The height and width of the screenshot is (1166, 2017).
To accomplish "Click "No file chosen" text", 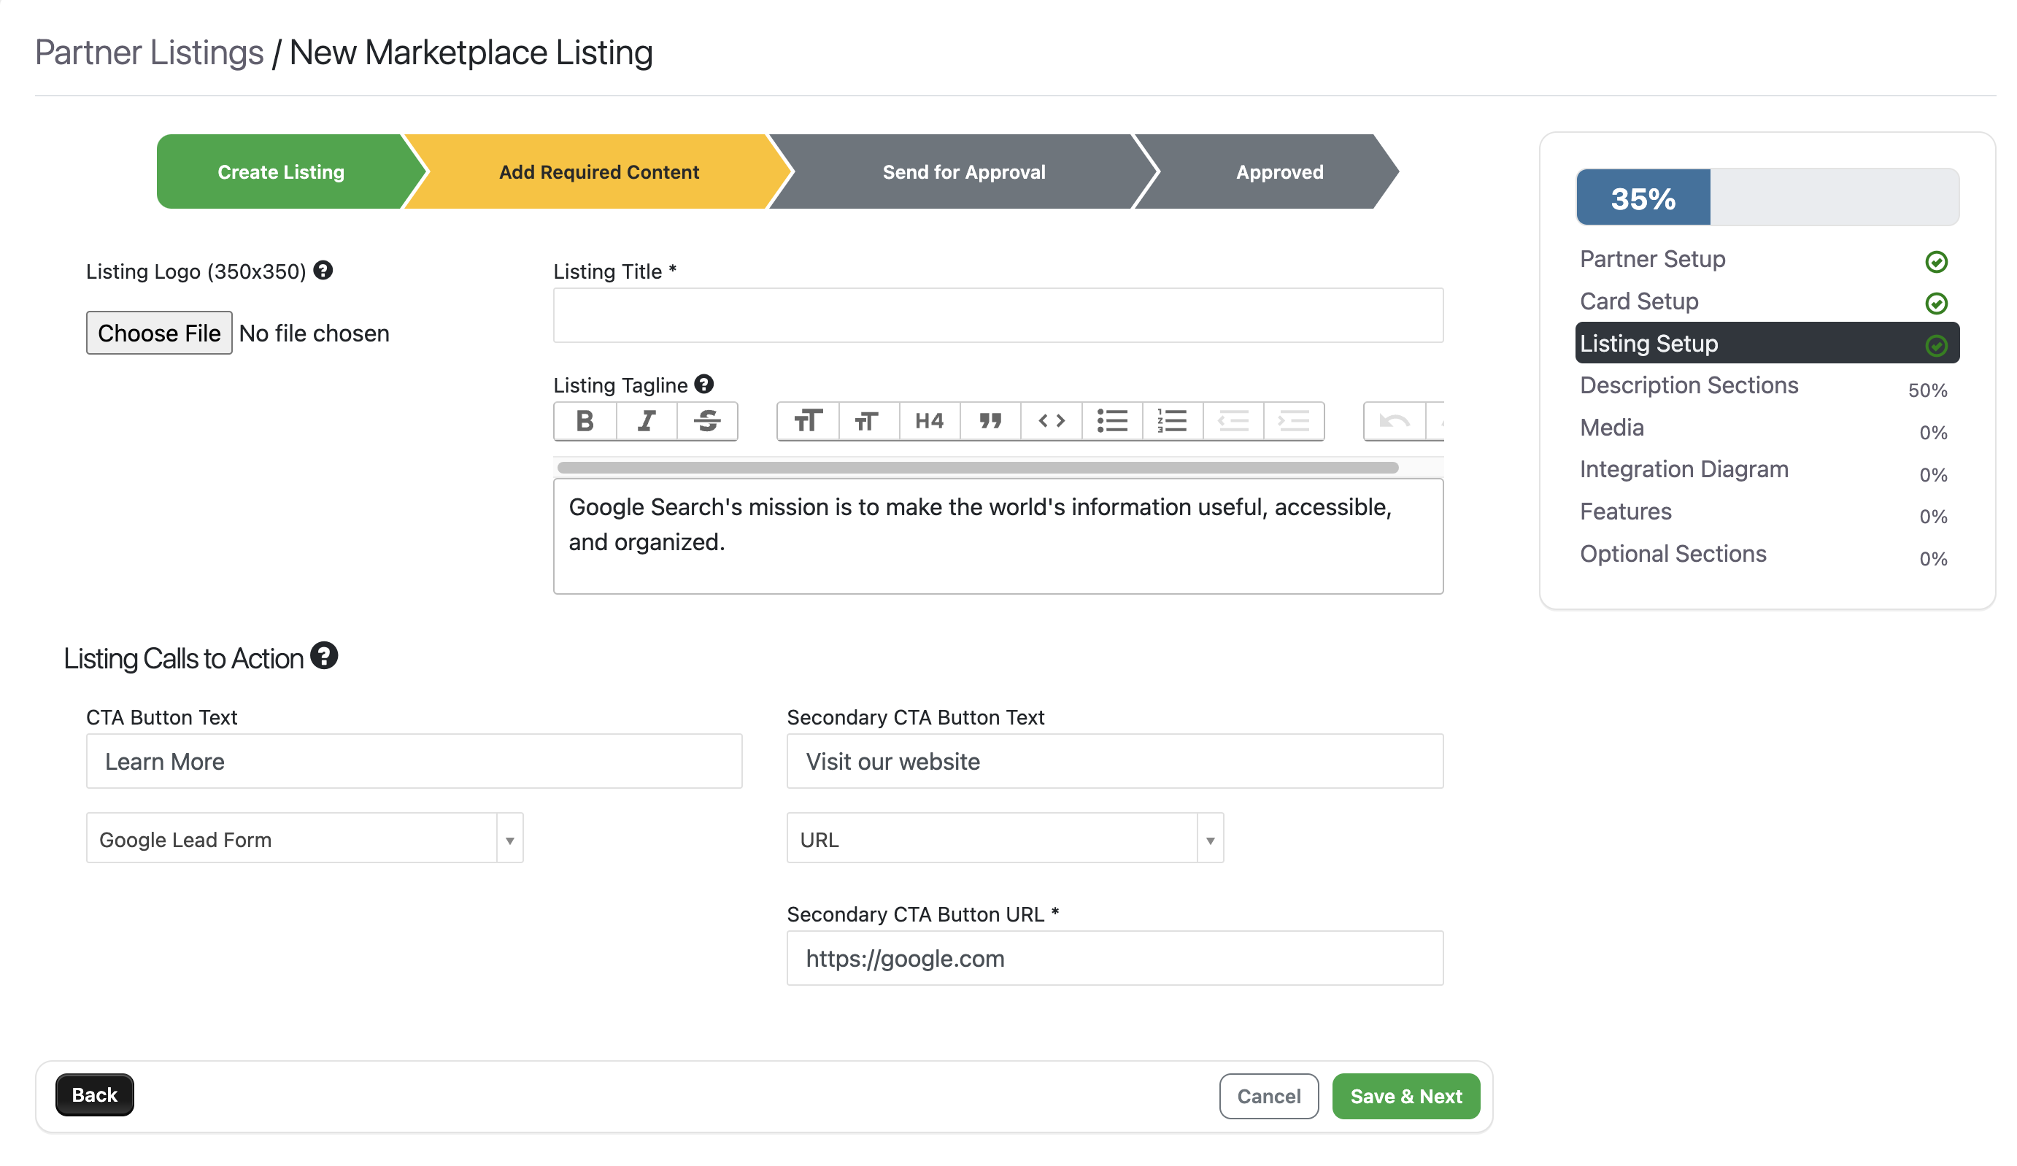I will 315,333.
